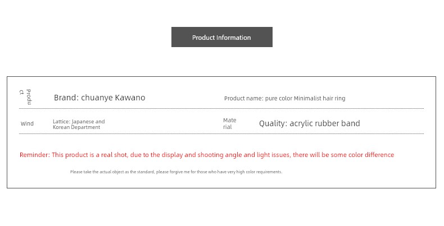This screenshot has width=444, height=226.
Task: Click the Product Information header button
Action: tap(221, 38)
